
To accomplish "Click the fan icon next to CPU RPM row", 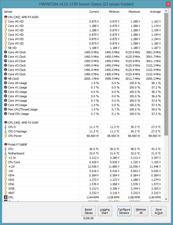I will coord(6,197).
